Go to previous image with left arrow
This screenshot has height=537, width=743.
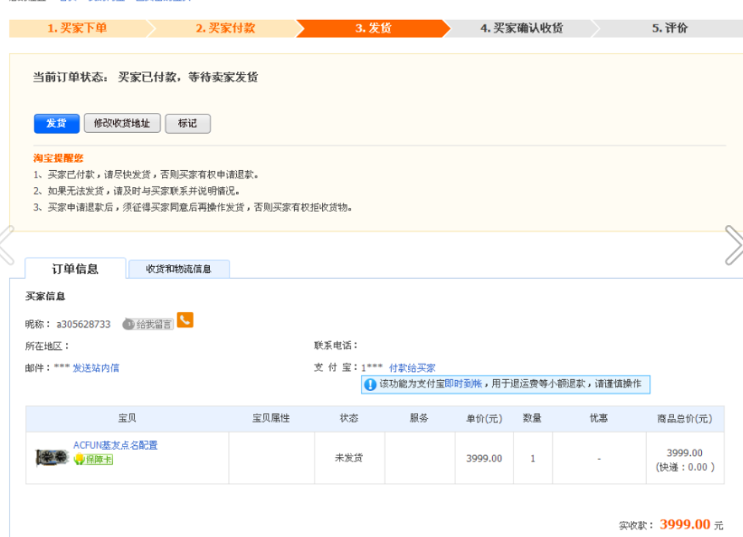pyautogui.click(x=7, y=245)
